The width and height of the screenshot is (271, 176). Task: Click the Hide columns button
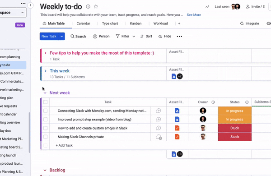165,37
